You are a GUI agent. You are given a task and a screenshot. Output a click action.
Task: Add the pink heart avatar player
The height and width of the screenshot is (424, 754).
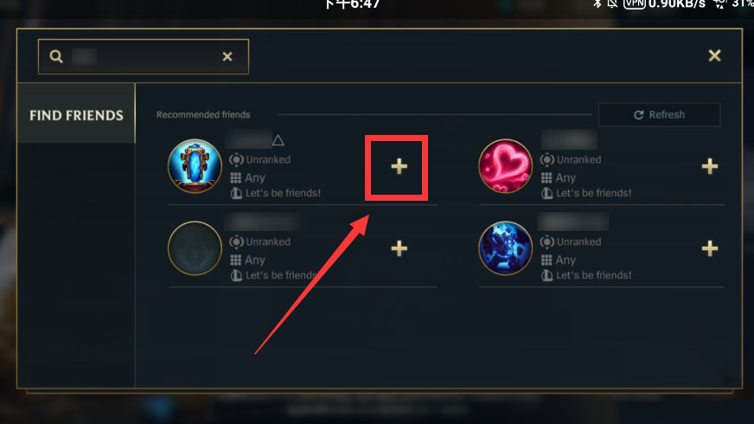[709, 166]
